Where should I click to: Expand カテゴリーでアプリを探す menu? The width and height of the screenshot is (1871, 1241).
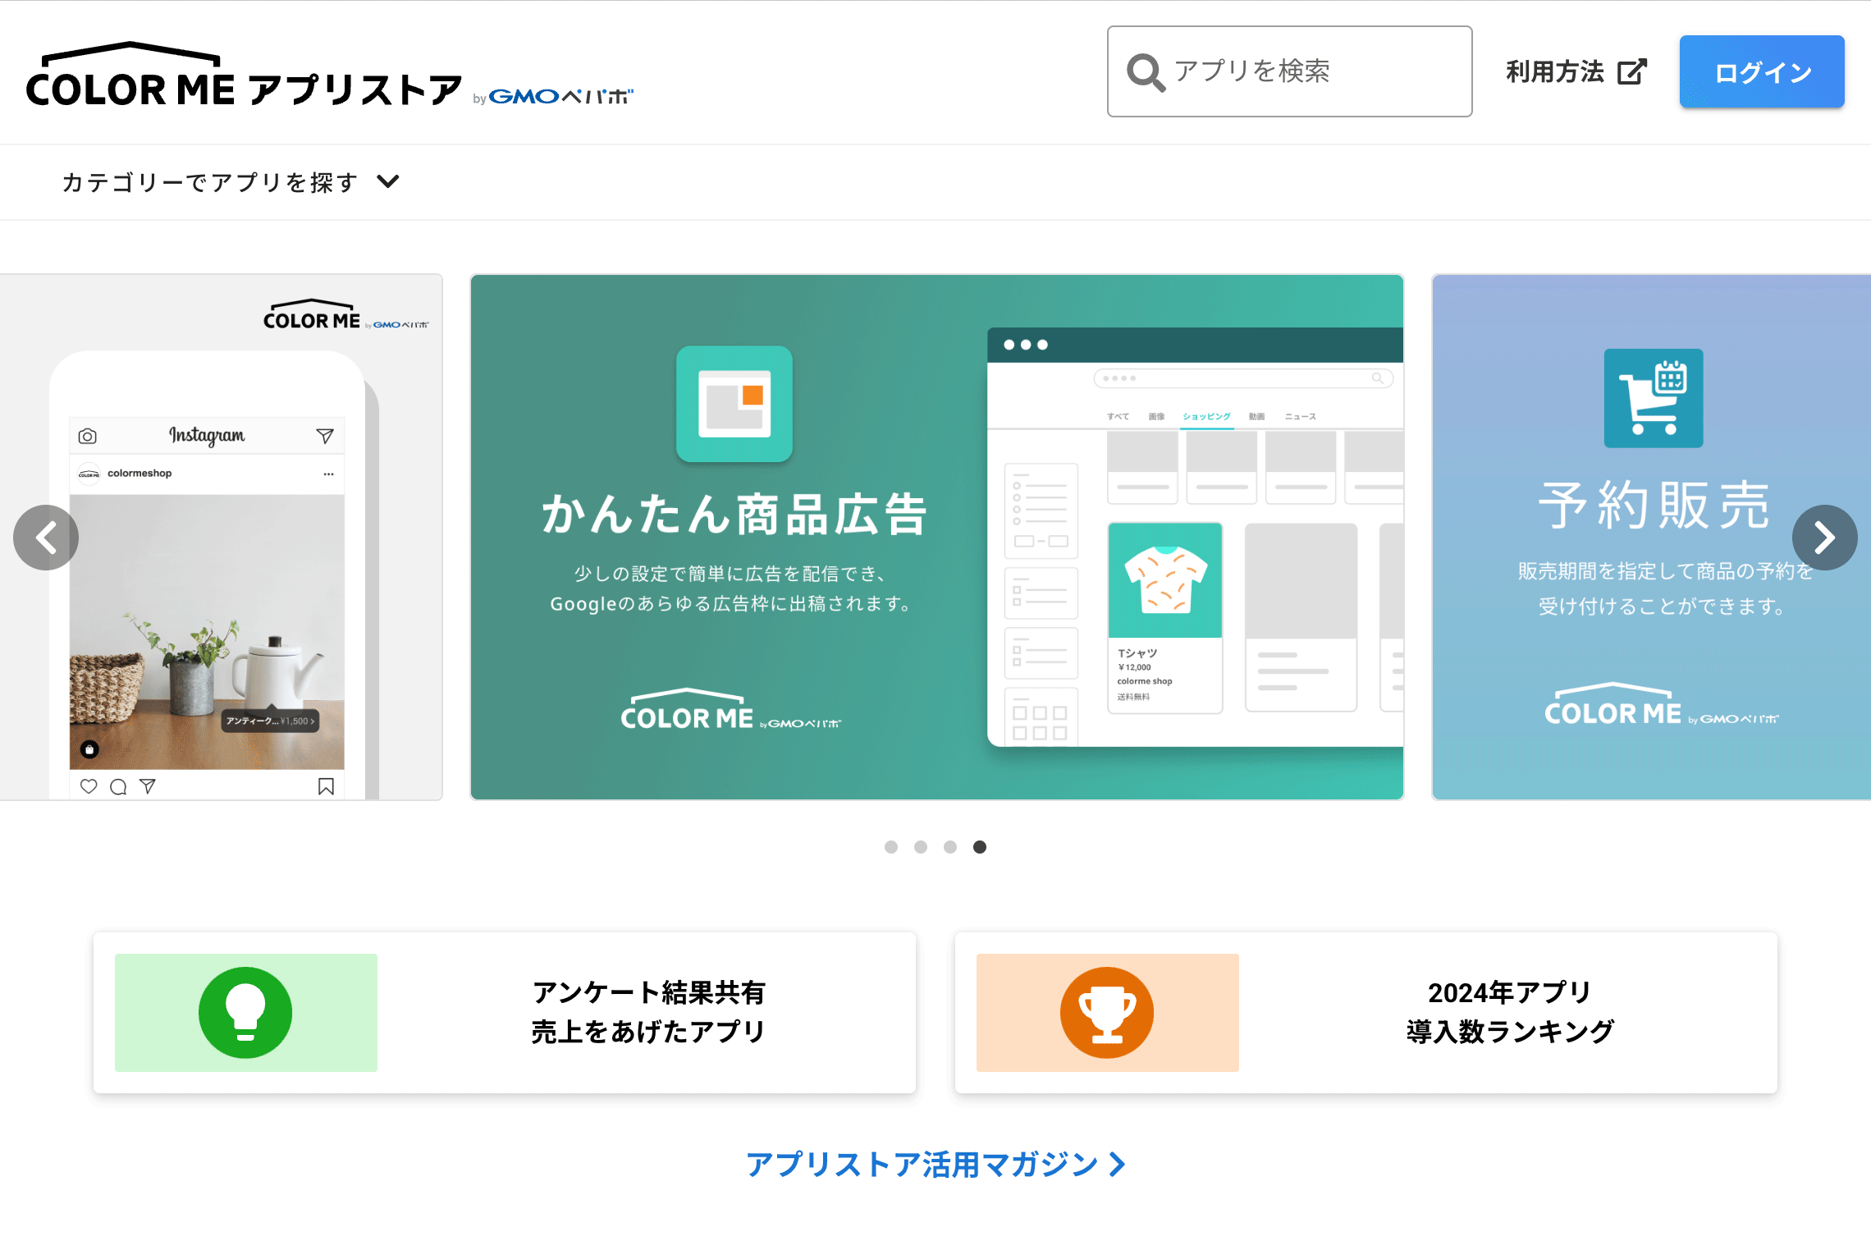click(231, 181)
